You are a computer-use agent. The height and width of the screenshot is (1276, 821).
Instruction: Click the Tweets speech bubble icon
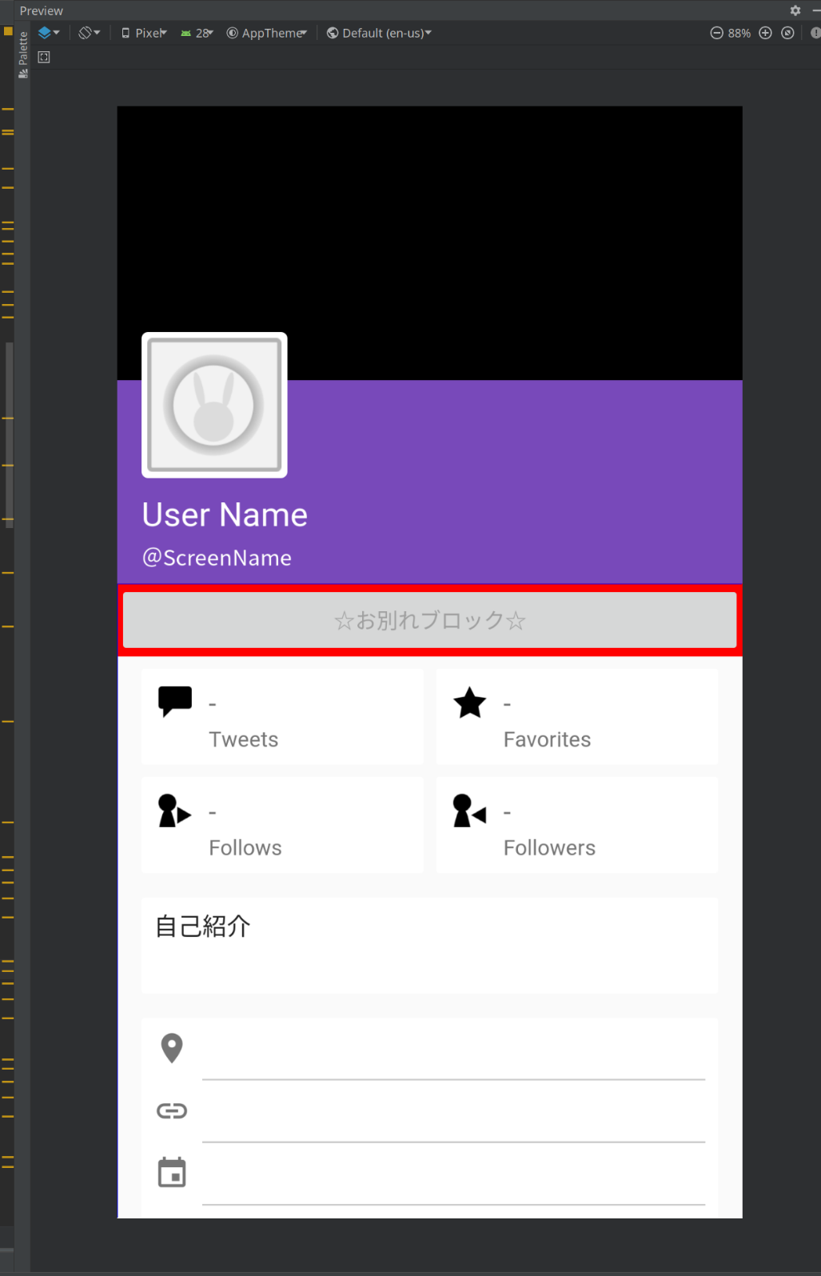(x=175, y=701)
